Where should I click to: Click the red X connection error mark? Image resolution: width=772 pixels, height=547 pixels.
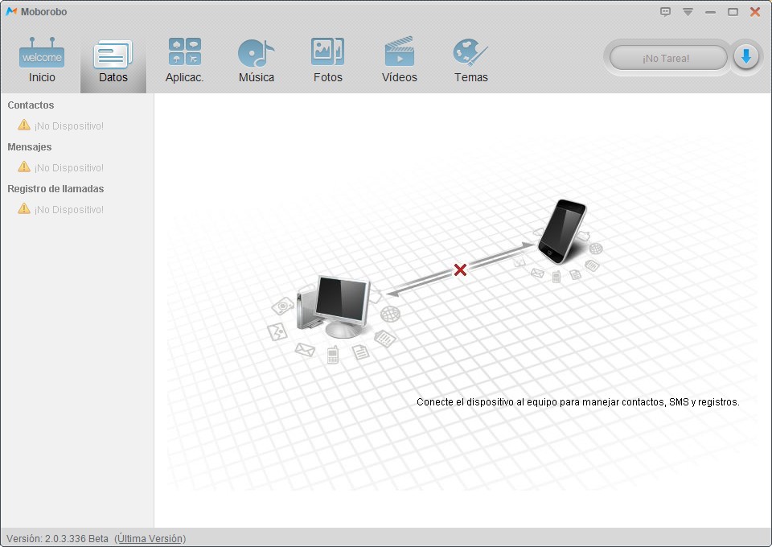tap(460, 269)
